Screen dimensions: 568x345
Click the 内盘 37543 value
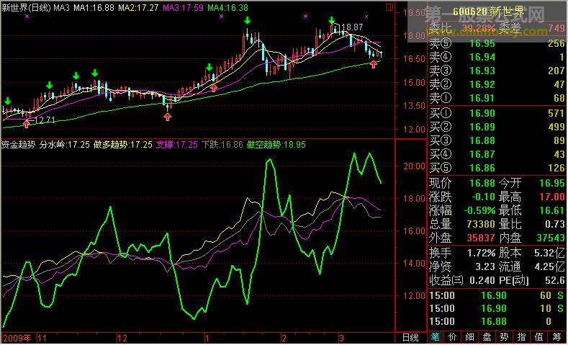[x=551, y=238]
